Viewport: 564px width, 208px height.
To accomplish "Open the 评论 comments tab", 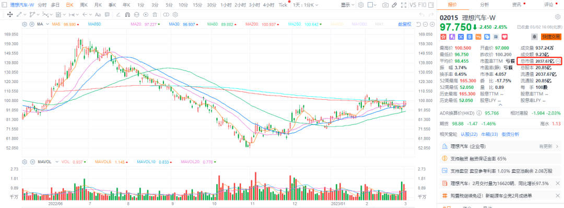I will click(x=548, y=5).
